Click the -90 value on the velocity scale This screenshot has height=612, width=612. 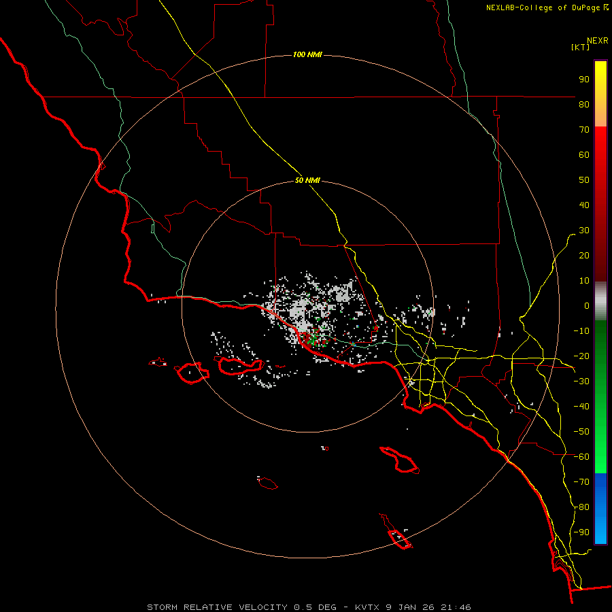(581, 532)
